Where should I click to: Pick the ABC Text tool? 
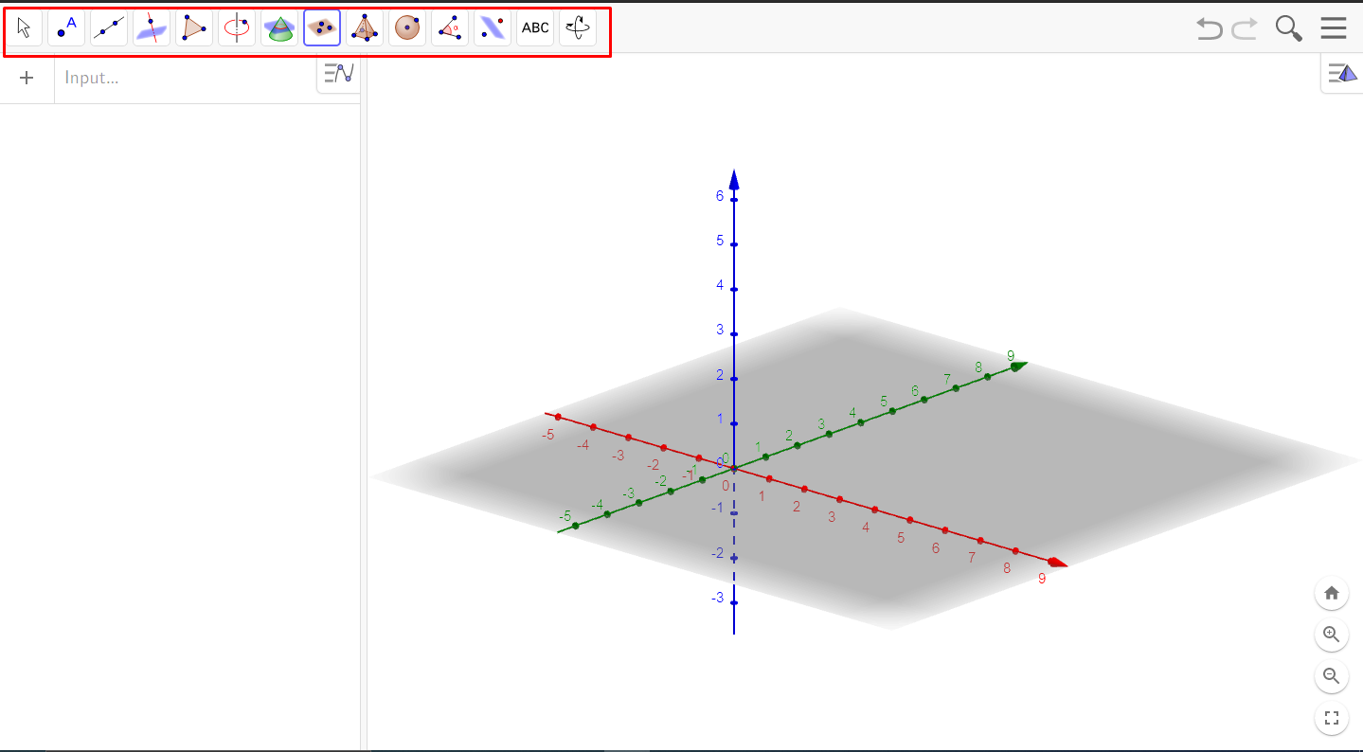[534, 27]
